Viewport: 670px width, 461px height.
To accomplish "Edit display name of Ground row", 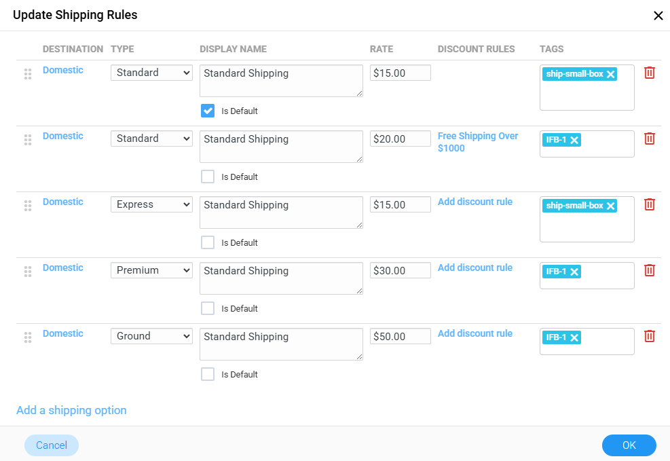I will pyautogui.click(x=281, y=344).
